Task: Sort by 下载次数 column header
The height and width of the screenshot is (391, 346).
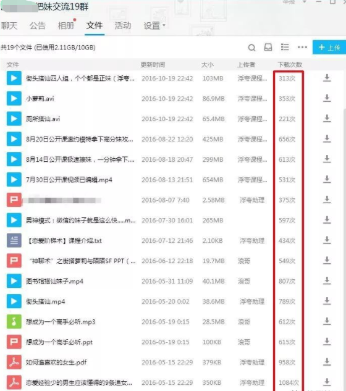Action: pos(290,65)
